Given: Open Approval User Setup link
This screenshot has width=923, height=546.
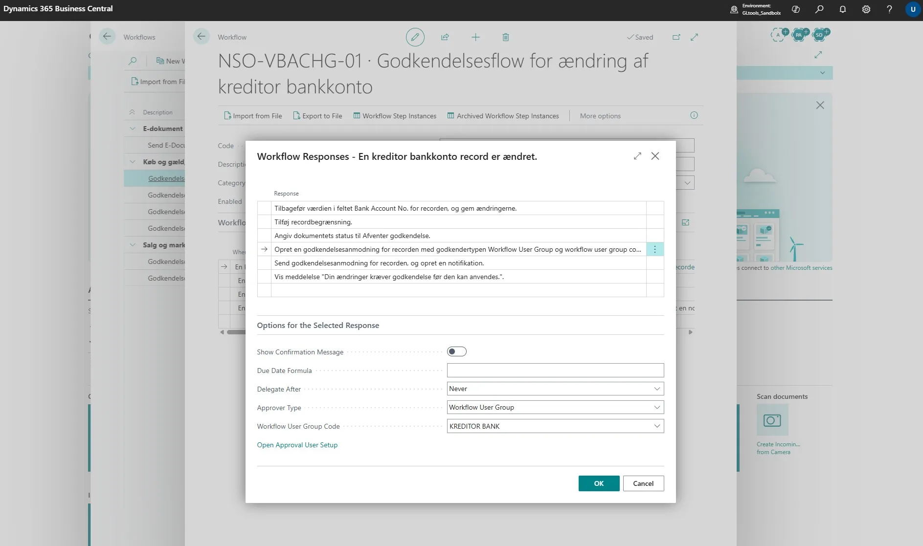Looking at the screenshot, I should tap(297, 445).
